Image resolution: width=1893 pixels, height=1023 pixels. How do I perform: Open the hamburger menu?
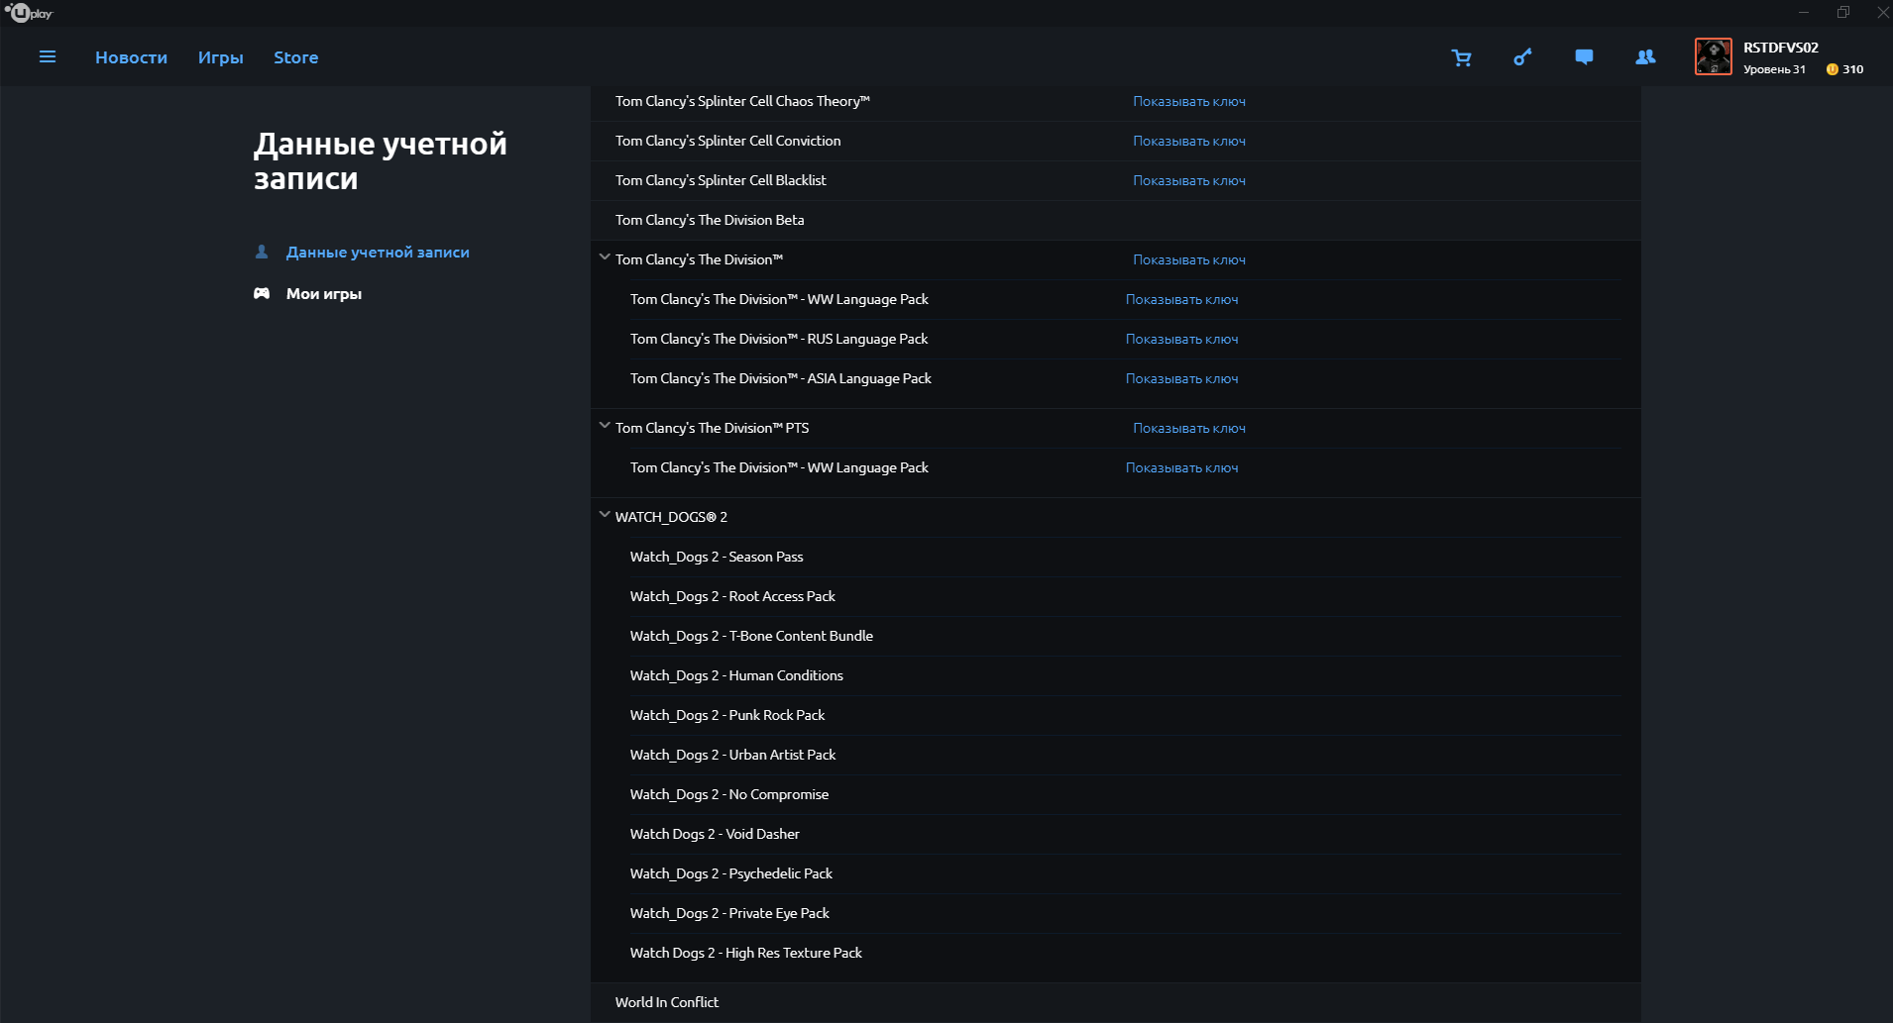48,57
